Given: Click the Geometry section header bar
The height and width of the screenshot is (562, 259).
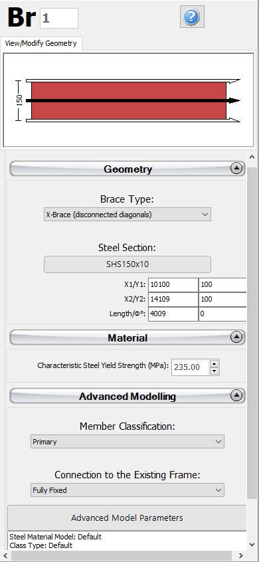Looking at the screenshot, I should (128, 169).
